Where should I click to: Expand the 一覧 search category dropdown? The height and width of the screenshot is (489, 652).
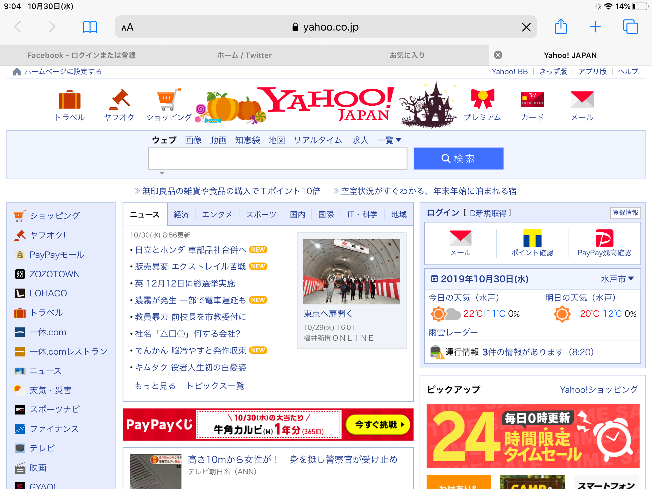point(389,140)
